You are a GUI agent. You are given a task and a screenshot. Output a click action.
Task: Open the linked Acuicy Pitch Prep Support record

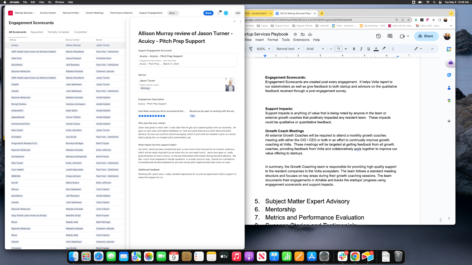pos(187,60)
